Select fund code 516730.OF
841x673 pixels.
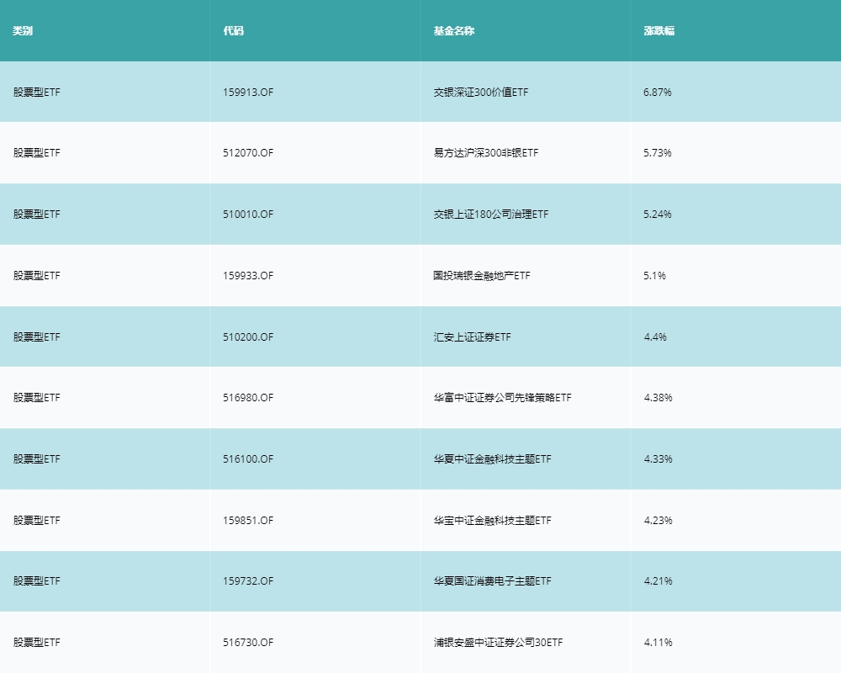pos(248,643)
